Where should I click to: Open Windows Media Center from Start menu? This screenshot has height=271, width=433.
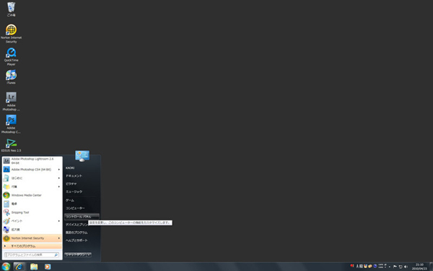click(32, 195)
